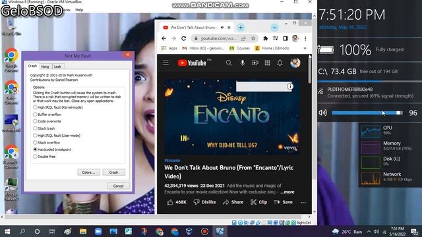Select Hardcoded breakpoint option
Screen dimensions: 422x237
[x=52, y=149]
